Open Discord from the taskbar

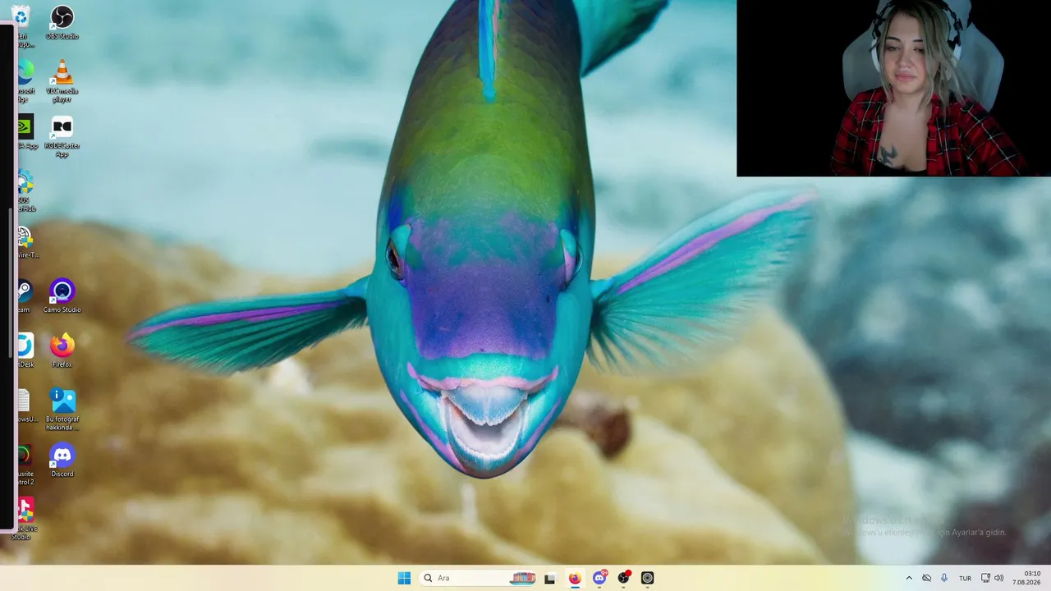click(599, 578)
